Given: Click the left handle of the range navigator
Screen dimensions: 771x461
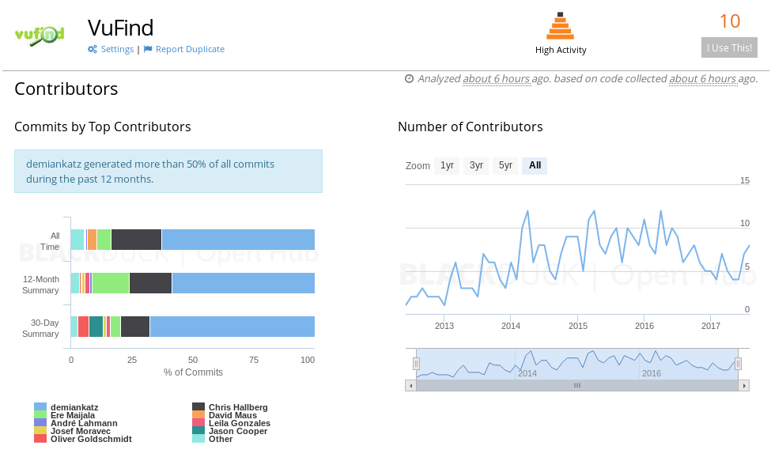Looking at the screenshot, I should 416,364.
